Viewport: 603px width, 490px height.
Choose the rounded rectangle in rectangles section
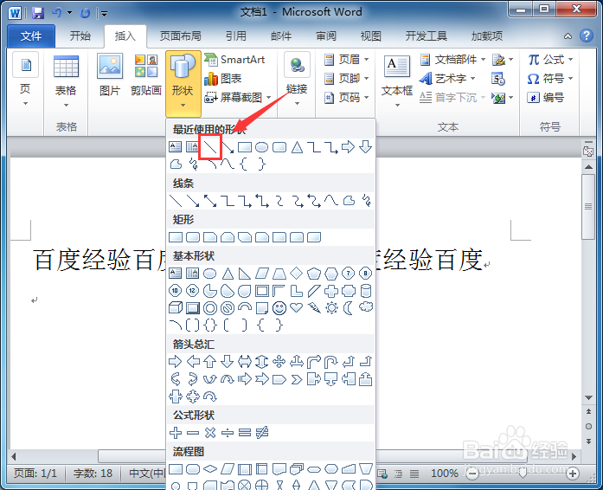(193, 237)
